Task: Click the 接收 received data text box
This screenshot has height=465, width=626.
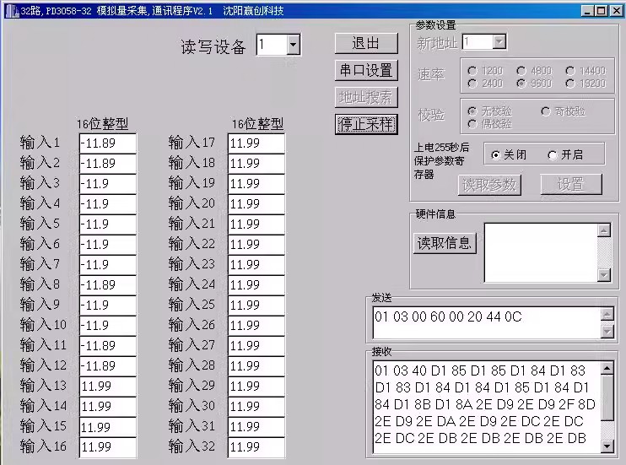Action: pos(487,407)
